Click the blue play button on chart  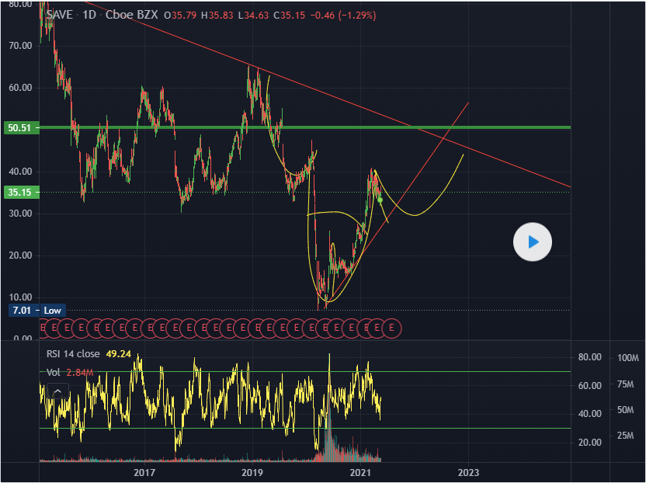(x=533, y=242)
